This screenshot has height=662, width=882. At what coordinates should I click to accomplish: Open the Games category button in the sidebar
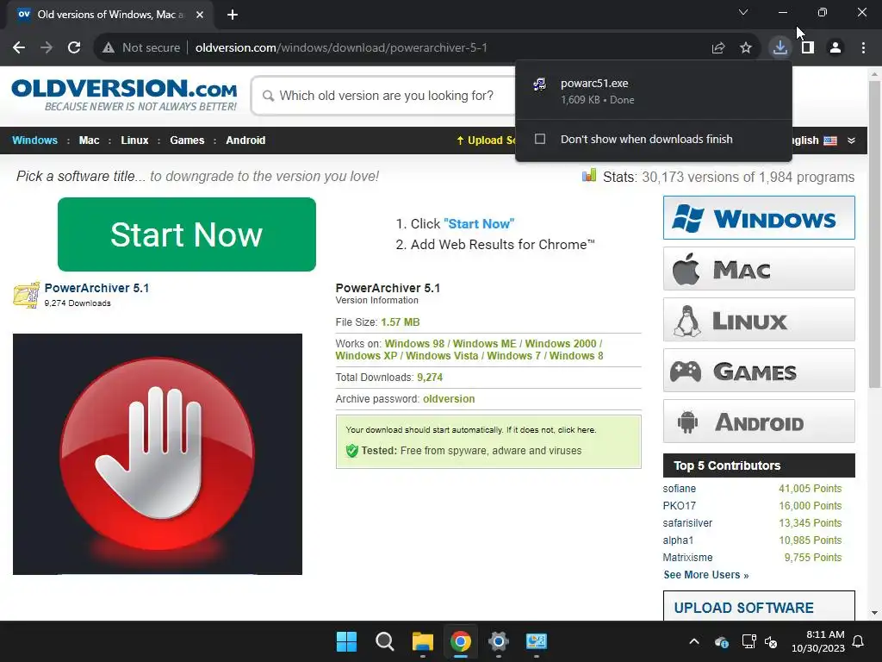tap(759, 371)
